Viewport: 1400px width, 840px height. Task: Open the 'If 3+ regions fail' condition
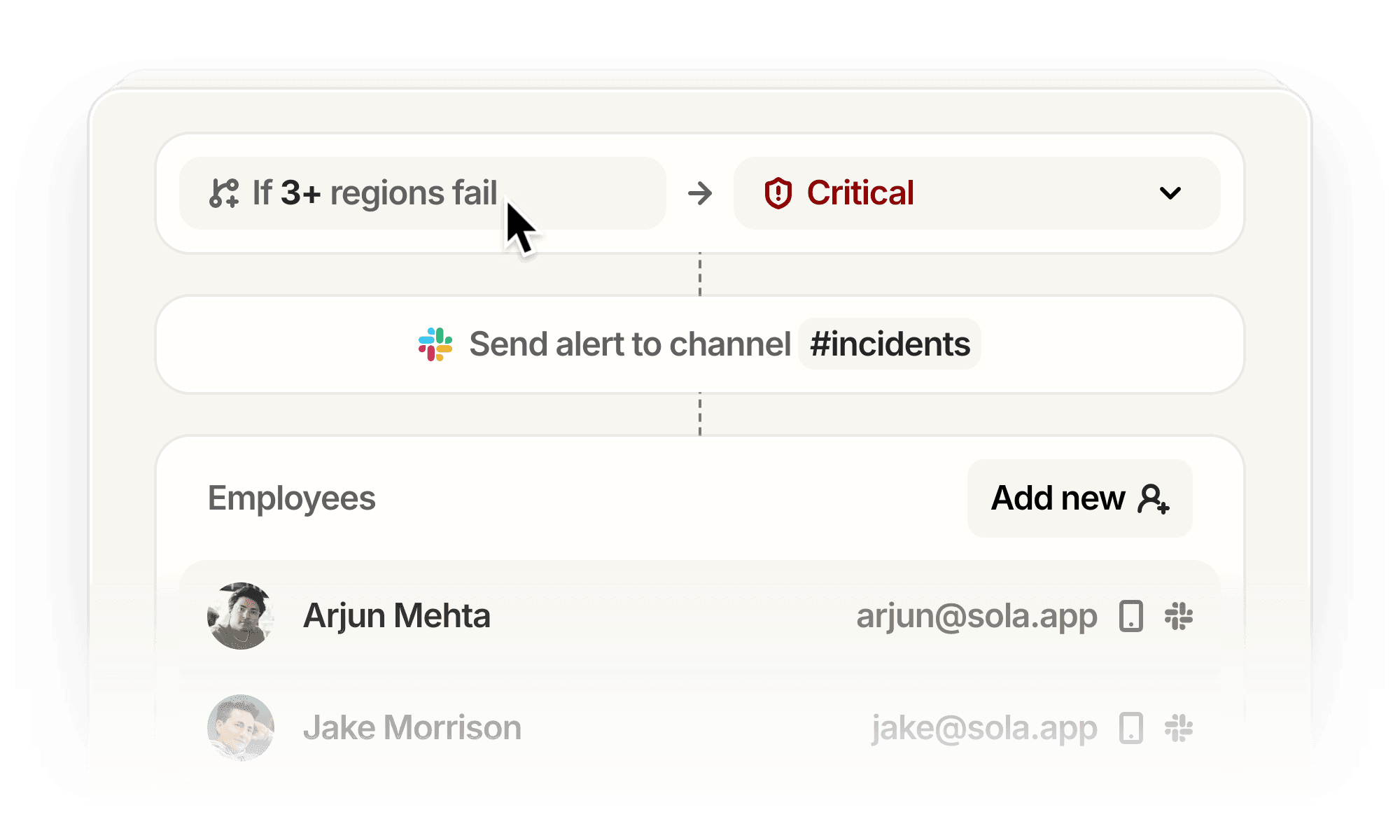click(x=423, y=193)
